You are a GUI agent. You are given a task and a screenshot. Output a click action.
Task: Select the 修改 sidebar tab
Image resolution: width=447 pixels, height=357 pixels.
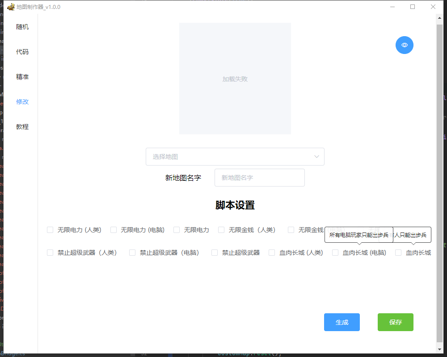(22, 101)
